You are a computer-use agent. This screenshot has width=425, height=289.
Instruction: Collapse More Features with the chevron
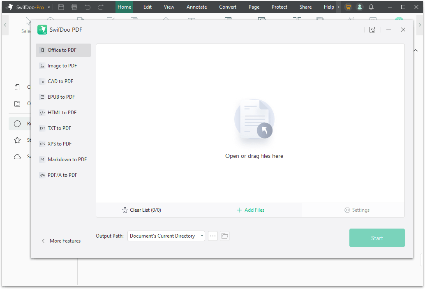[44, 241]
